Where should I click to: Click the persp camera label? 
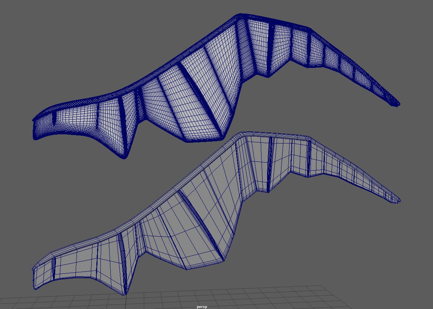[202, 307]
